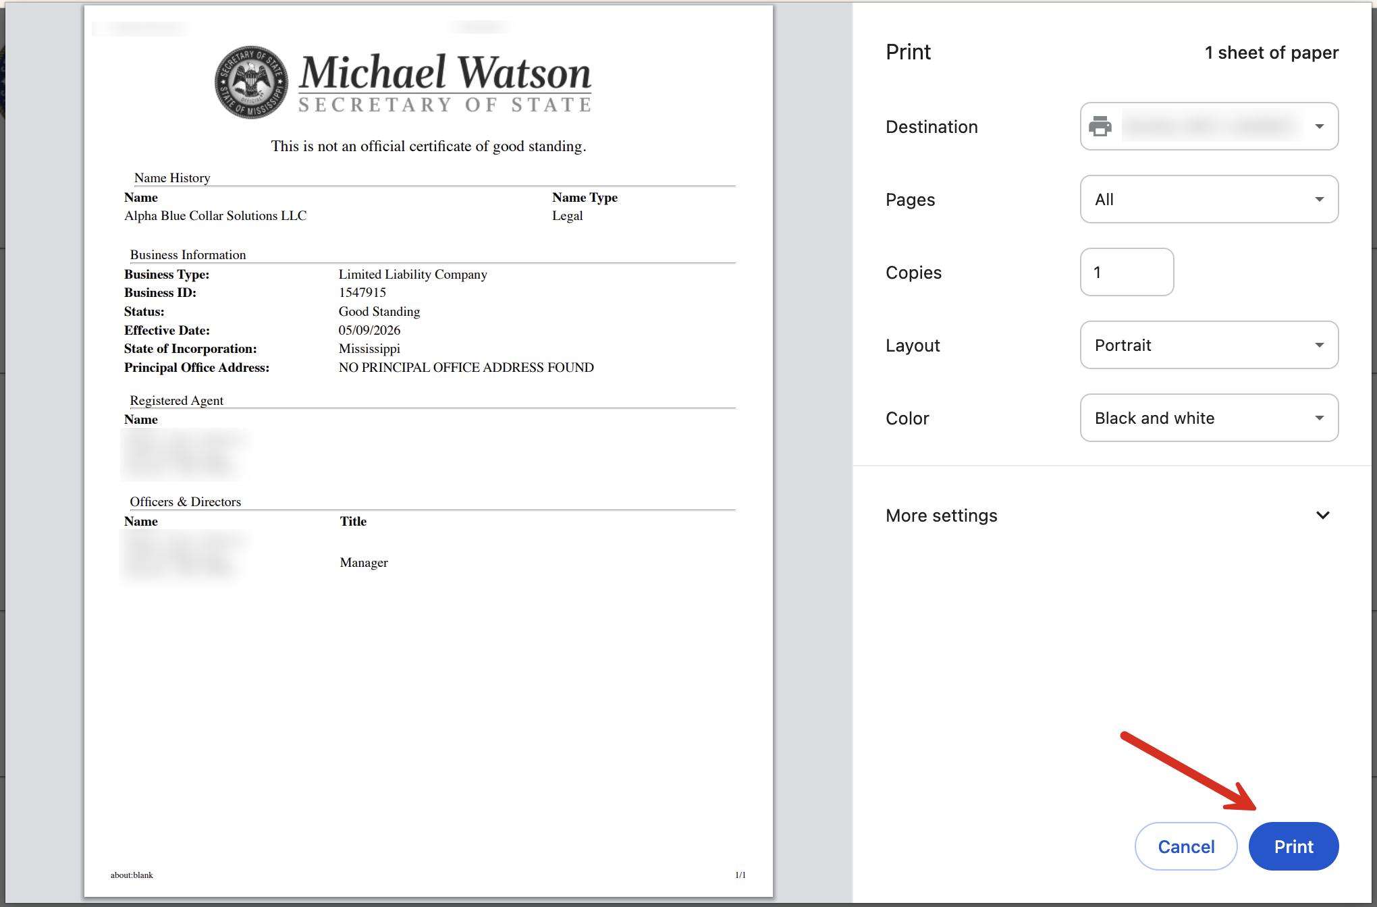Click the SECRETARY OF STATE subtitle
The height and width of the screenshot is (907, 1377).
446,105
